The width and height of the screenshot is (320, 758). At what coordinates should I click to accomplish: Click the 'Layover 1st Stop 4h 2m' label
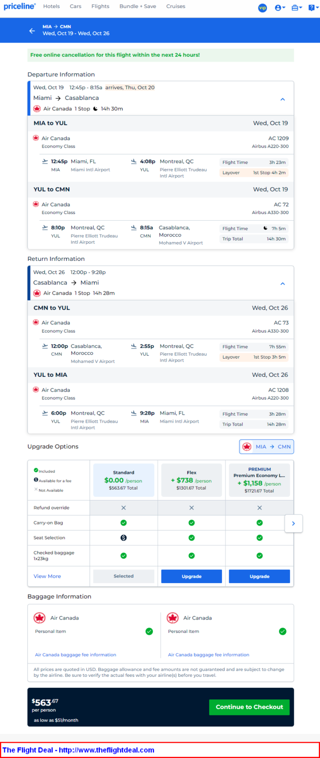[x=254, y=172]
